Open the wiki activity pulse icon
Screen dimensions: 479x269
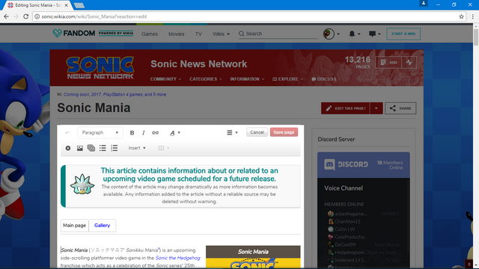pos(409,63)
